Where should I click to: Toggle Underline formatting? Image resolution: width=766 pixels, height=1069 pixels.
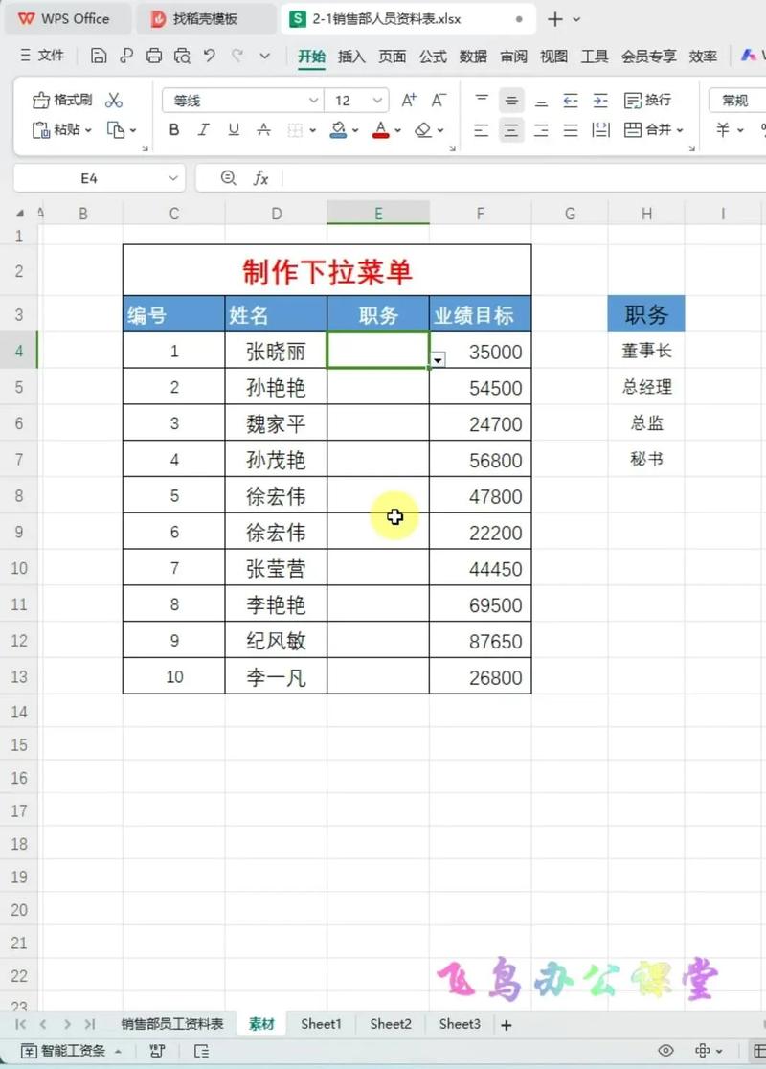click(x=234, y=129)
